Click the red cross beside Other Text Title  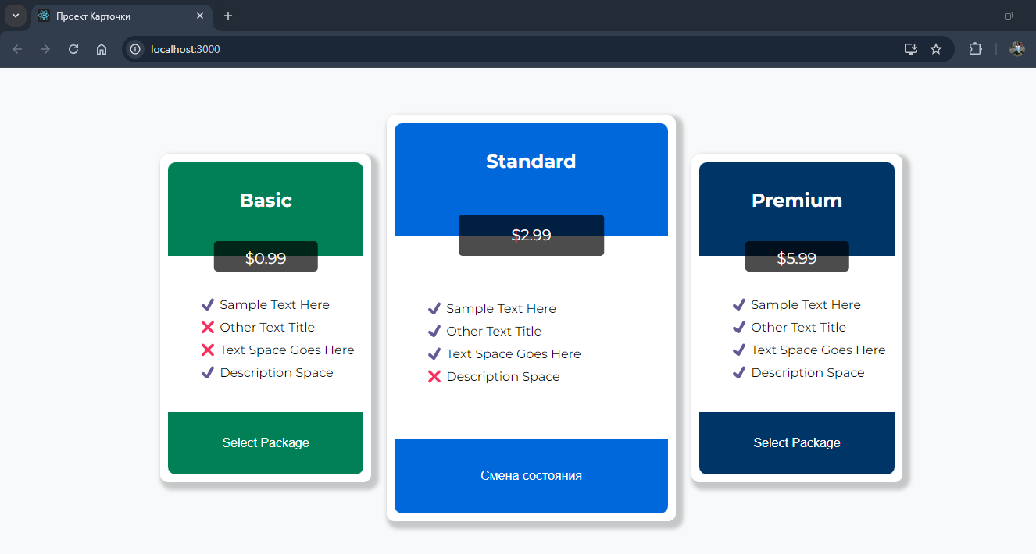click(x=208, y=328)
